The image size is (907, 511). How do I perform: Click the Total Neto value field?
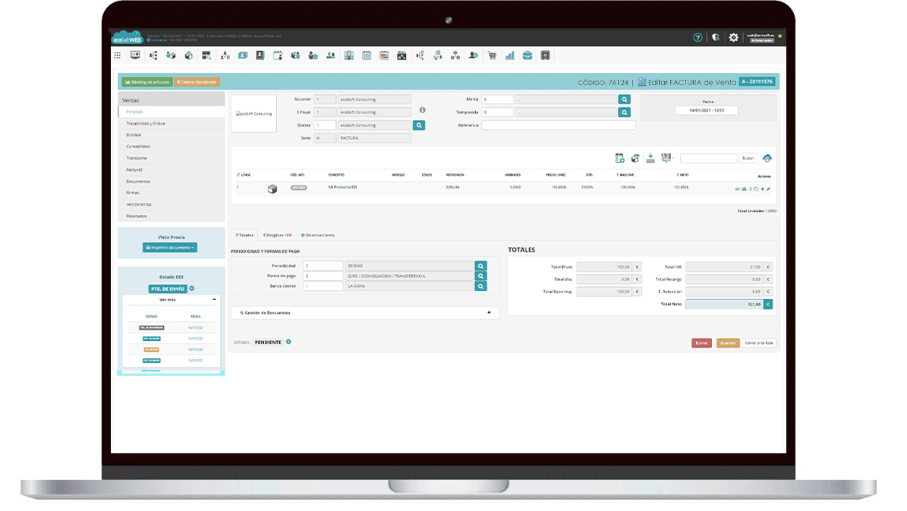(724, 304)
